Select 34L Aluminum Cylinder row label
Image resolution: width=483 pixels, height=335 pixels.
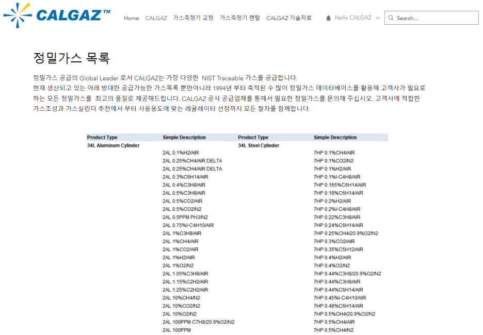[x=113, y=145]
